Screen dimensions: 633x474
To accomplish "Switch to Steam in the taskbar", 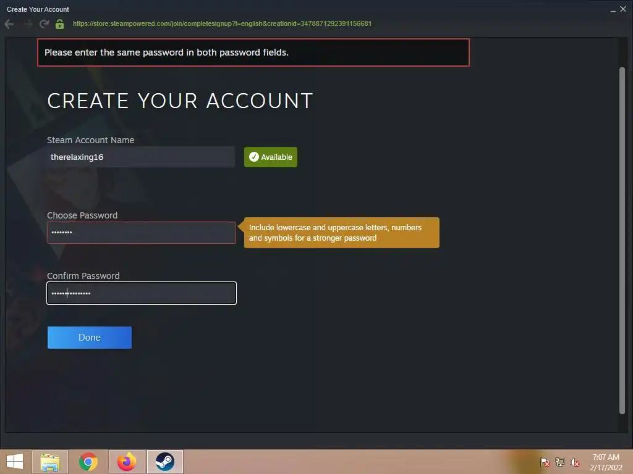I will (165, 462).
